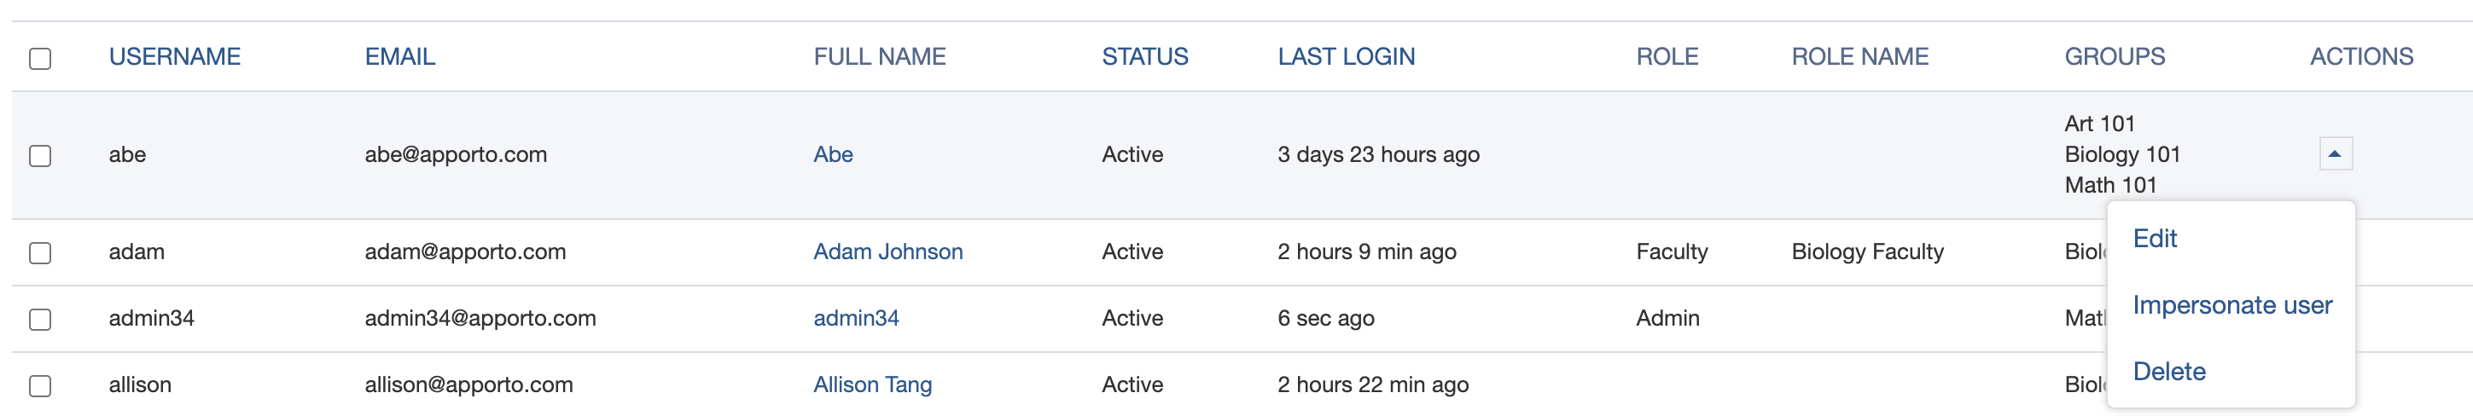This screenshot has height=416, width=2473.
Task: Open Adam Johnson's profile link
Action: click(887, 251)
